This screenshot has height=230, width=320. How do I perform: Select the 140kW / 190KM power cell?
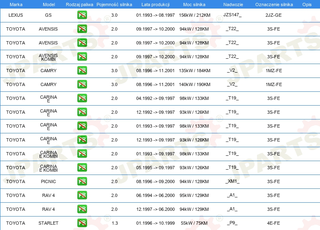[x=194, y=84]
